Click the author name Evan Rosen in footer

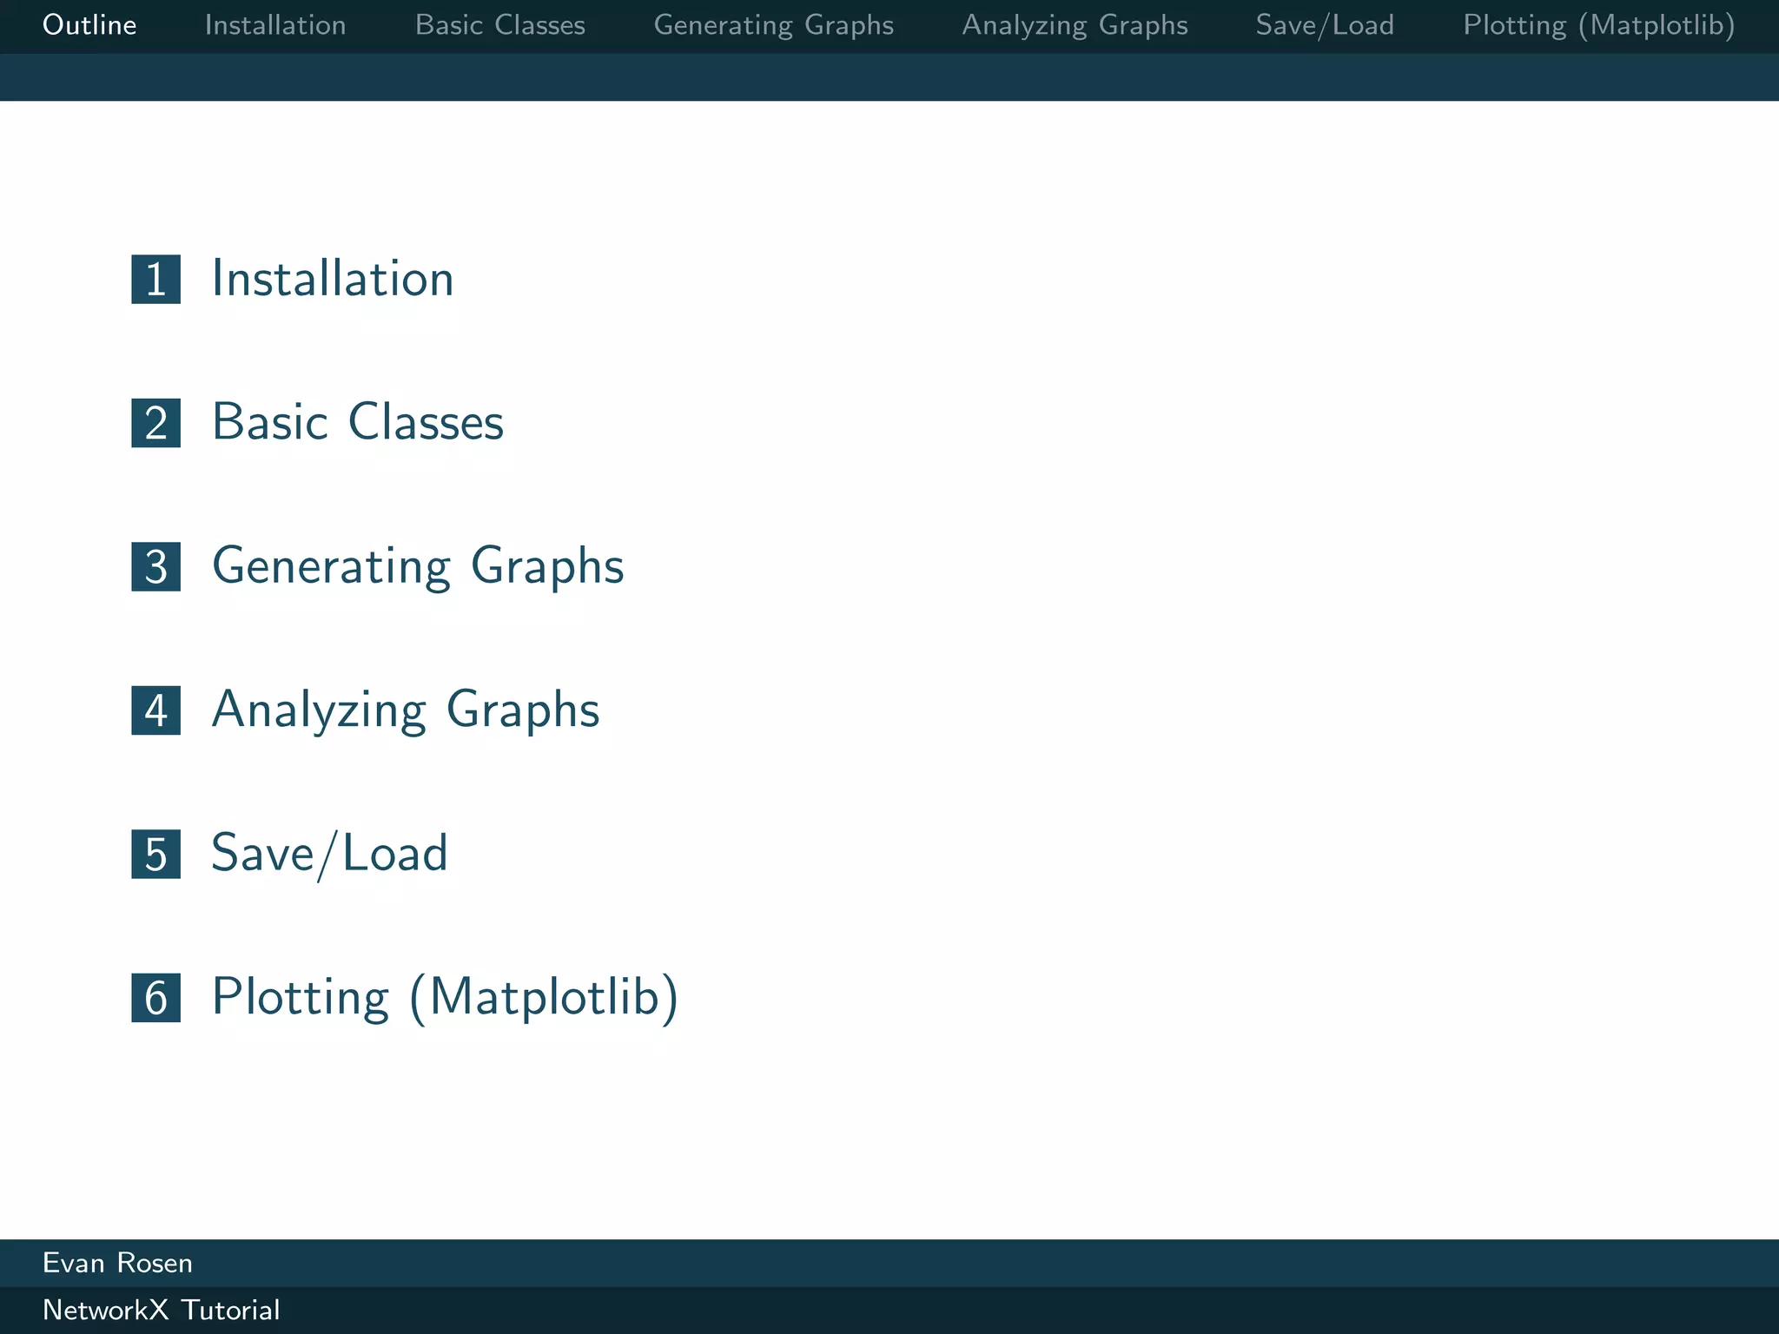click(x=117, y=1264)
